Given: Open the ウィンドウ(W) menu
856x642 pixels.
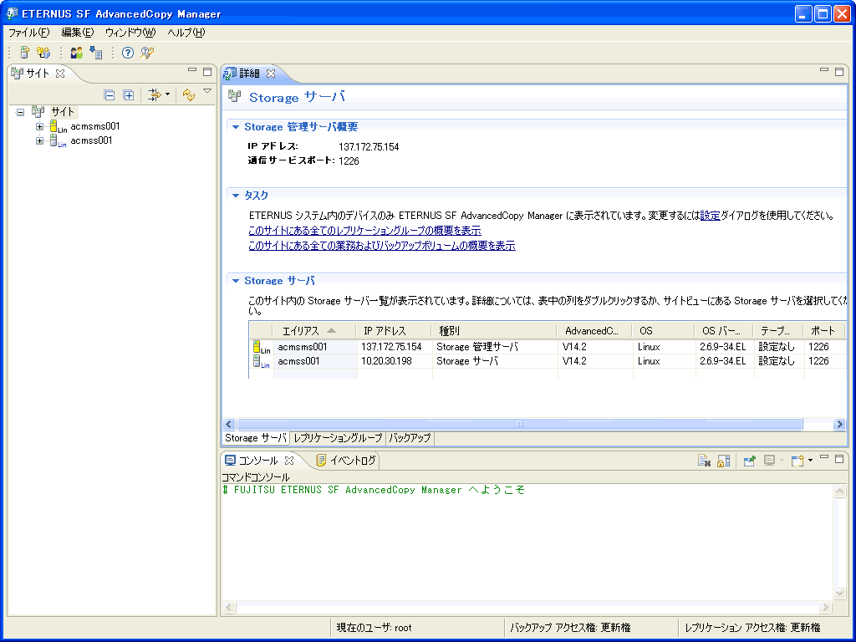Looking at the screenshot, I should click(130, 33).
